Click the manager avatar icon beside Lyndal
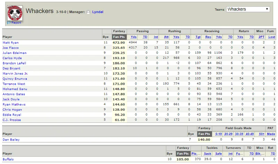Screen dimensions: 278x164 click(x=88, y=12)
